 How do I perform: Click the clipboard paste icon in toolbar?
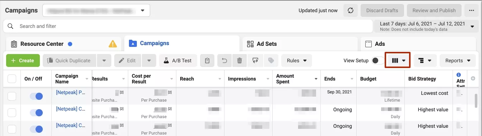207,60
